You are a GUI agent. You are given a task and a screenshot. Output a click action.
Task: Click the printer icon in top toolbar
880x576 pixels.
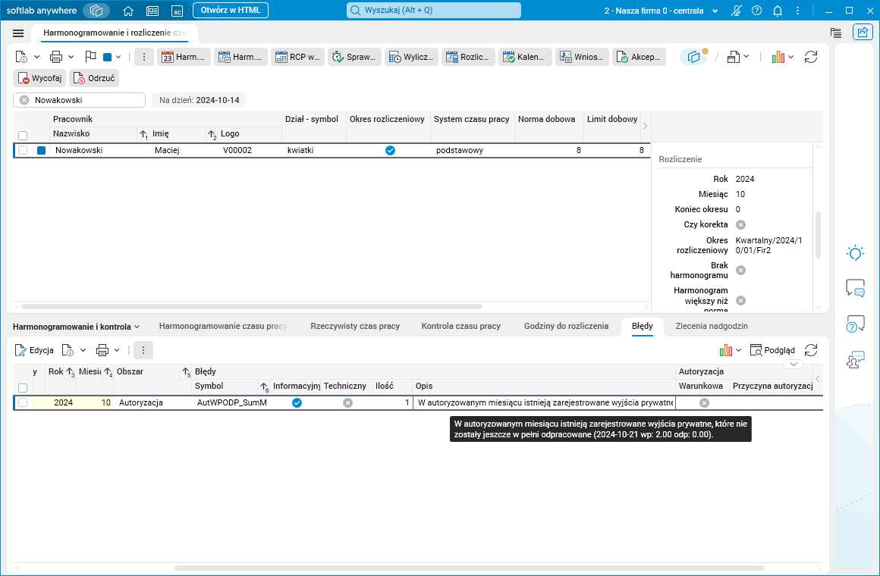click(x=56, y=57)
